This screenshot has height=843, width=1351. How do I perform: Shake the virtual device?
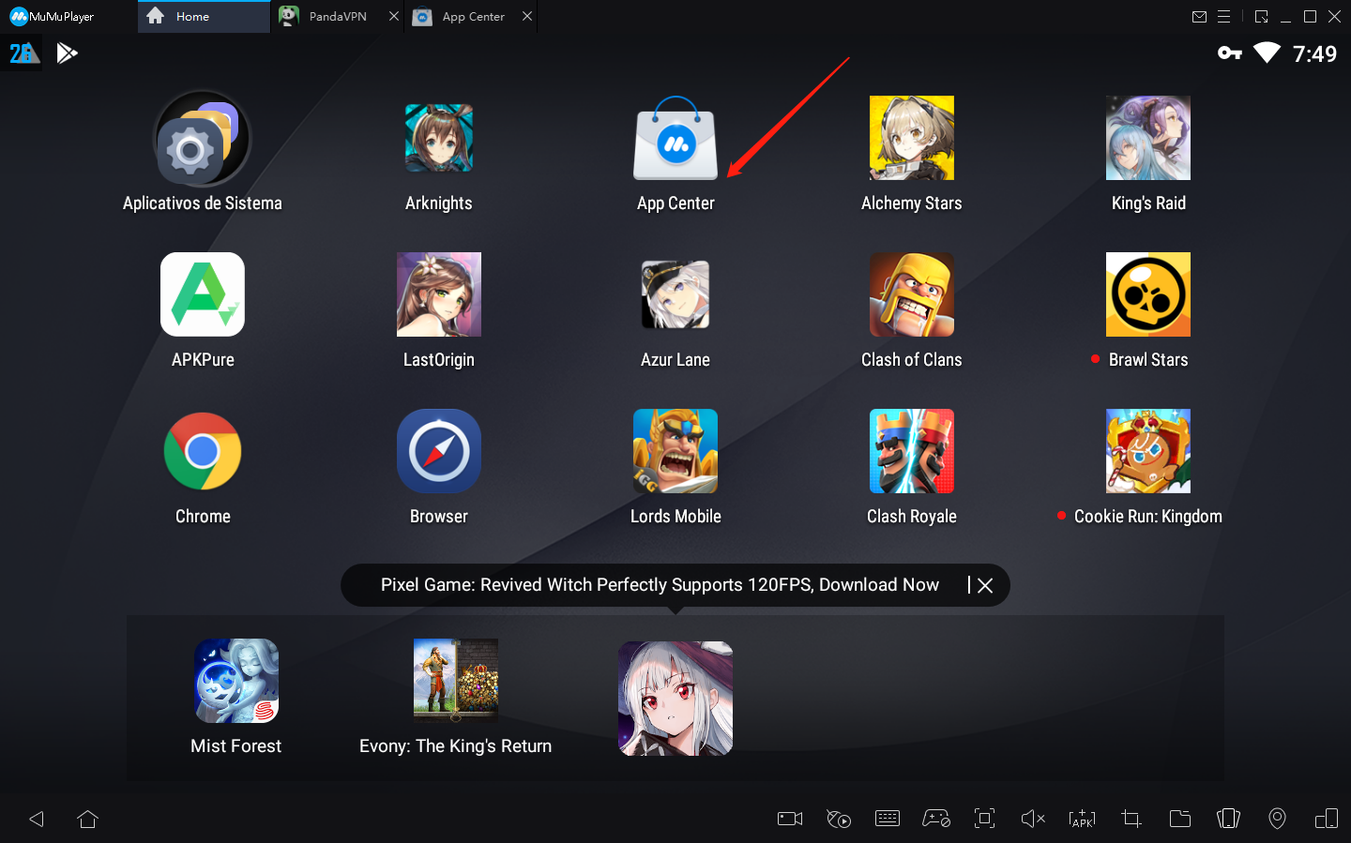click(1228, 818)
